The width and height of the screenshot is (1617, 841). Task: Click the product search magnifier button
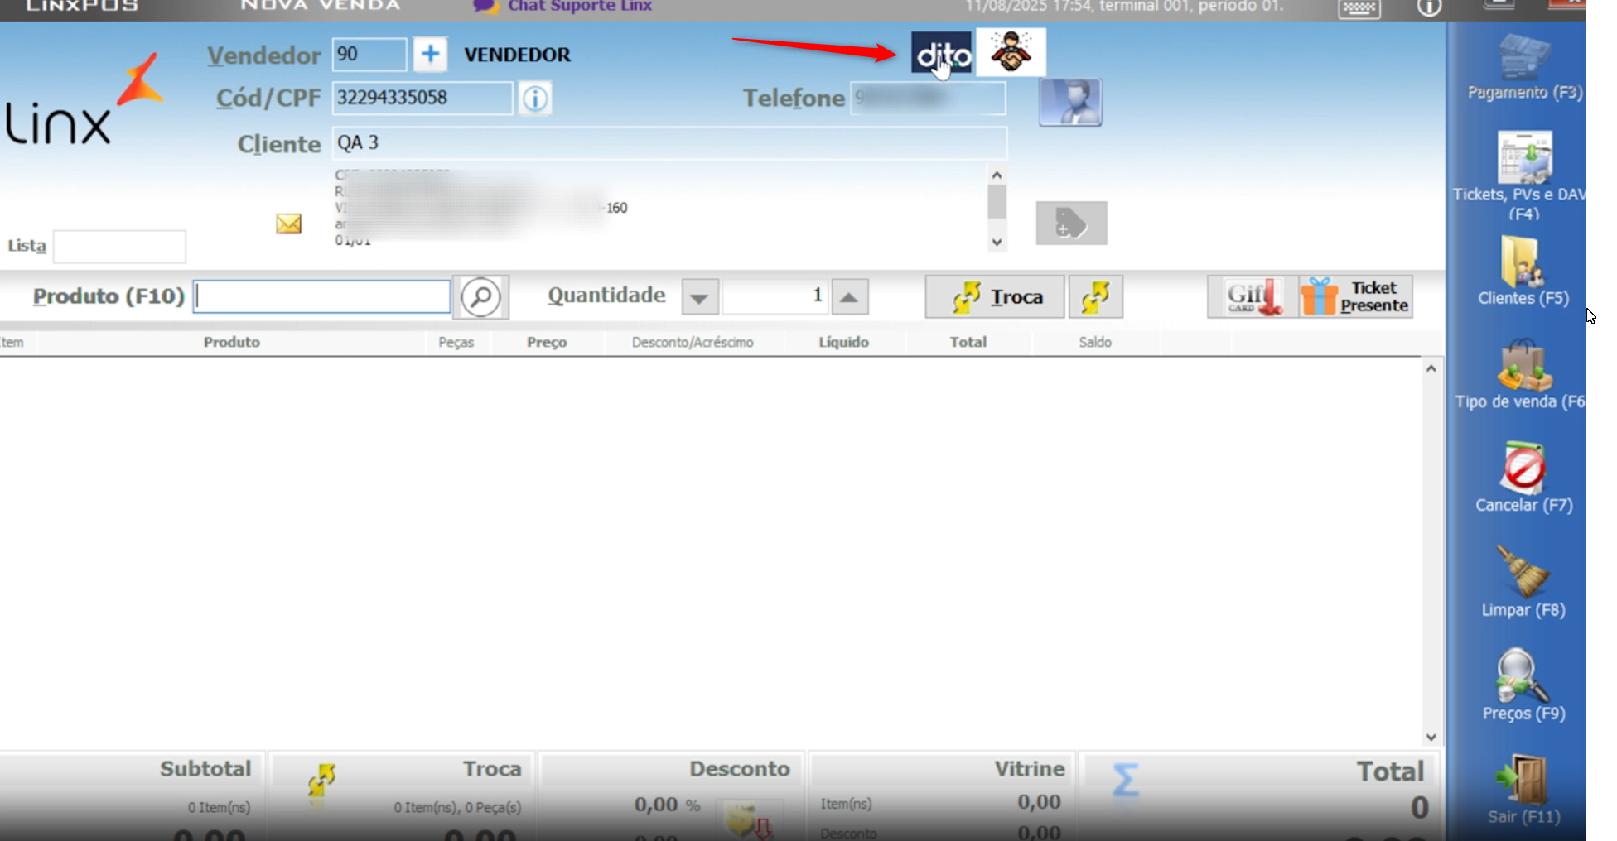(481, 296)
